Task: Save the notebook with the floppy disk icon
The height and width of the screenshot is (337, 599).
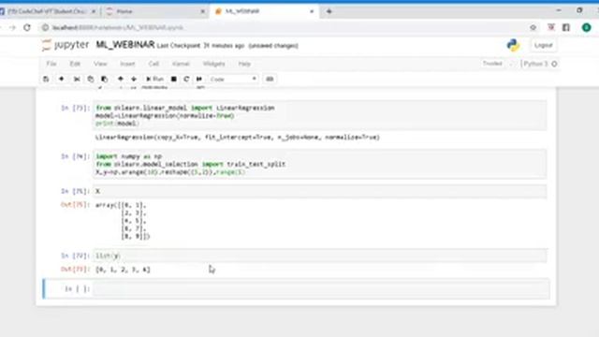Action: [x=46, y=79]
